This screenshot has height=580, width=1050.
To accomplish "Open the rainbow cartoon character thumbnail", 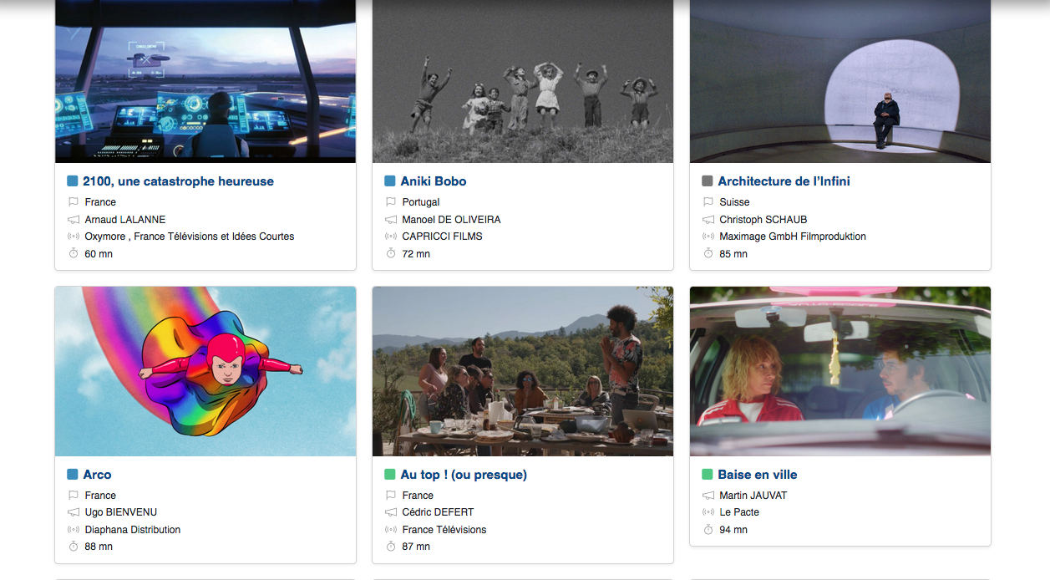I will pos(205,372).
